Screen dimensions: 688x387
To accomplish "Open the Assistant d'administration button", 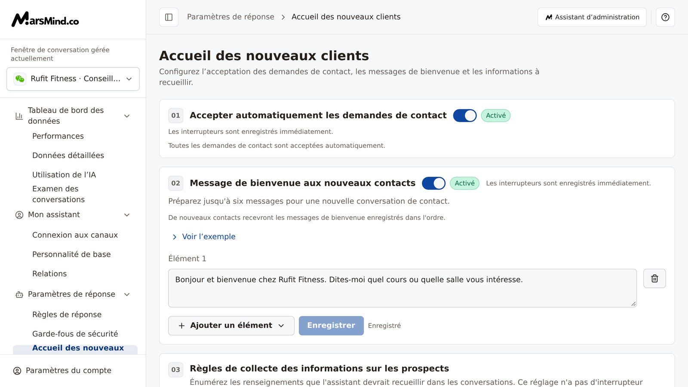I will tap(592, 17).
